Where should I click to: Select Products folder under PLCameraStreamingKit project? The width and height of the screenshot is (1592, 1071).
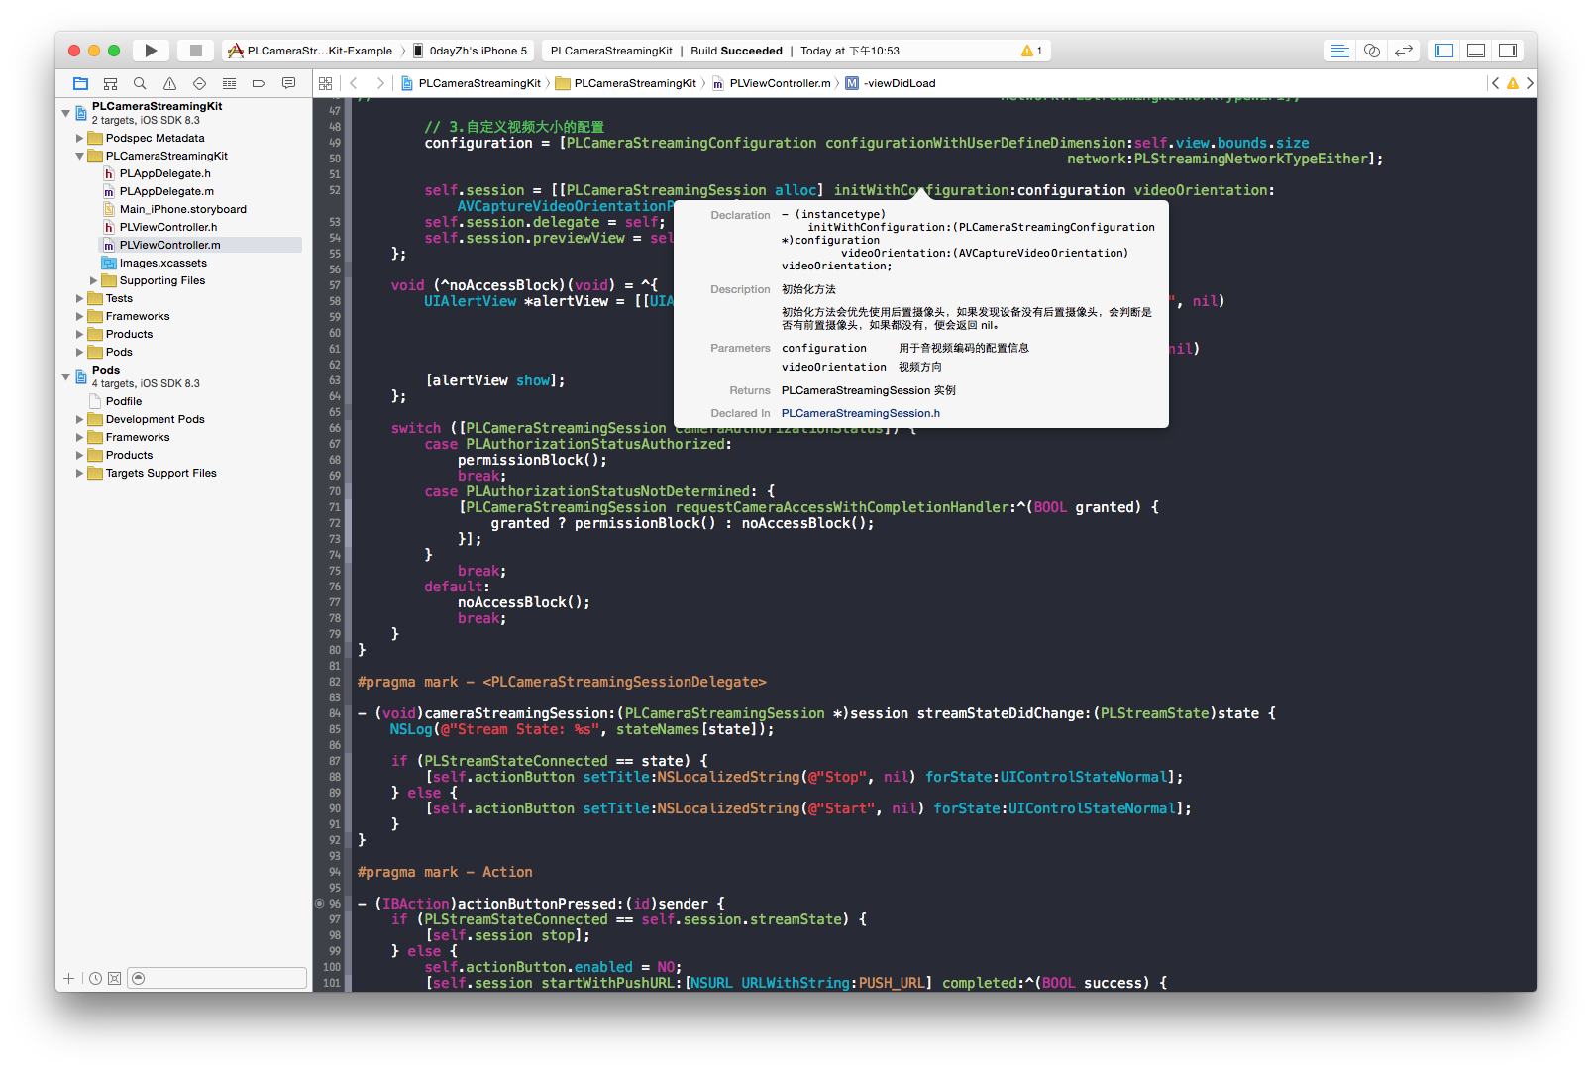tap(129, 334)
